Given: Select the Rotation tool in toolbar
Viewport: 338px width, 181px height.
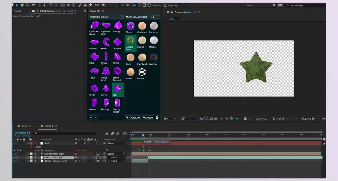Looking at the screenshot, I should 51,5.
